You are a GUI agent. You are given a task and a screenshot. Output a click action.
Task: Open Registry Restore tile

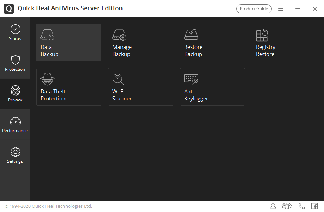click(x=284, y=42)
